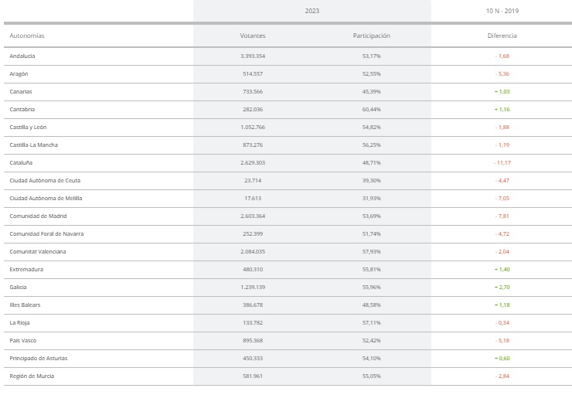
Task: Select the 2023 header cell
Action: 312,11
